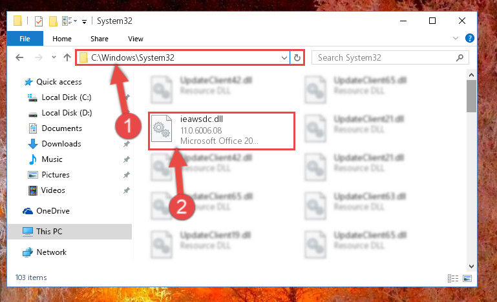Switch to details view layout icon
The height and width of the screenshot is (302, 497).
click(453, 278)
